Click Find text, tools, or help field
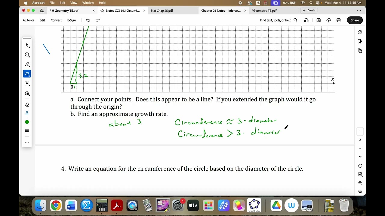This screenshot has height=216, width=385. 276,20
